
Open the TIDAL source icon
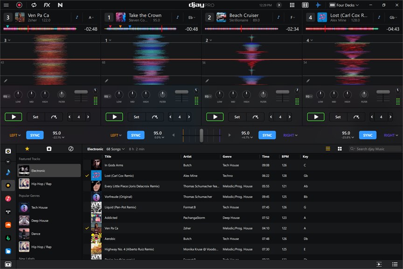tap(8, 212)
